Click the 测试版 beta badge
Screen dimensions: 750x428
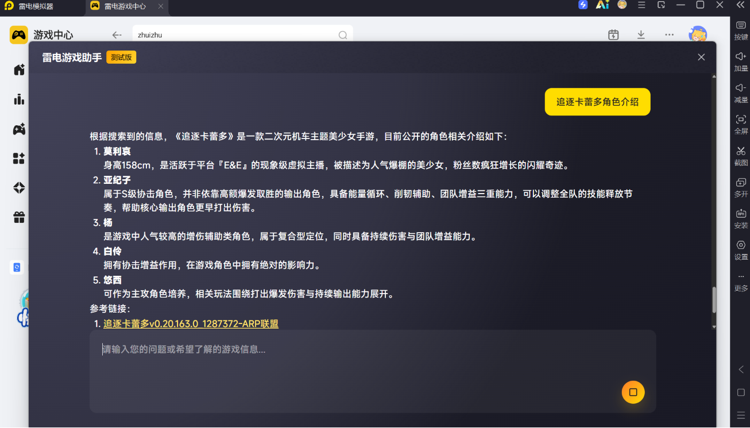tap(121, 57)
